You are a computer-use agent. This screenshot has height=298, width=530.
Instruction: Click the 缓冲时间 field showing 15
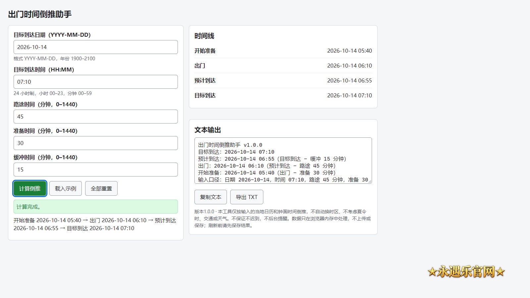pyautogui.click(x=95, y=170)
